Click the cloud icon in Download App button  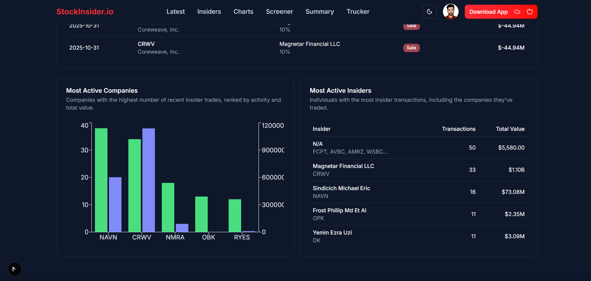coord(517,12)
